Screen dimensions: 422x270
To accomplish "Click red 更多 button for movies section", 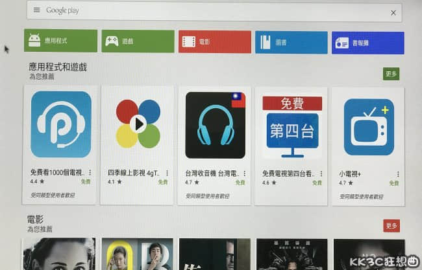I will (x=391, y=225).
